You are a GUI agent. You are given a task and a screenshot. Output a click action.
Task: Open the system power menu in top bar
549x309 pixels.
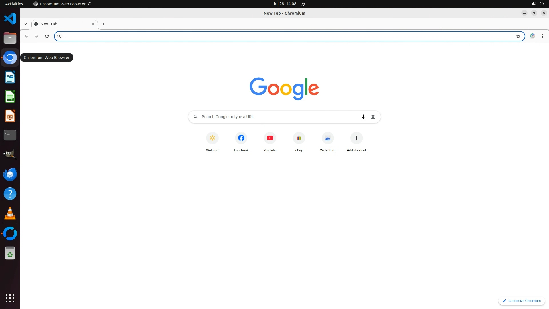[542, 4]
